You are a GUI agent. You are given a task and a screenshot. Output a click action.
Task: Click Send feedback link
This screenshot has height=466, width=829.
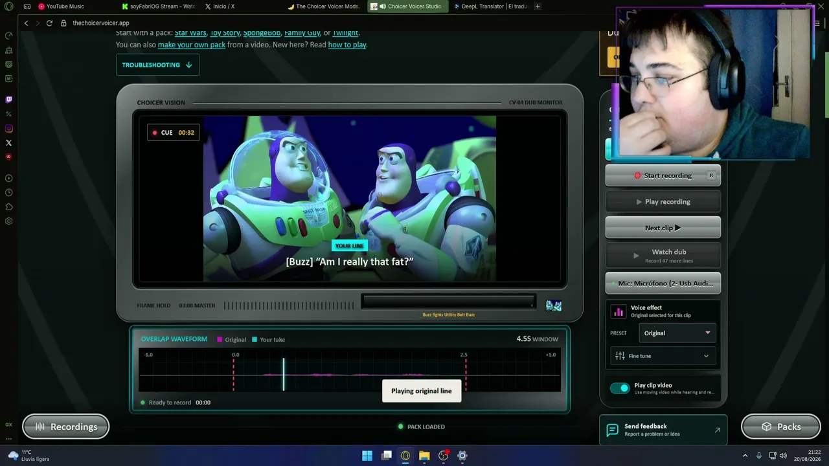coord(663,430)
